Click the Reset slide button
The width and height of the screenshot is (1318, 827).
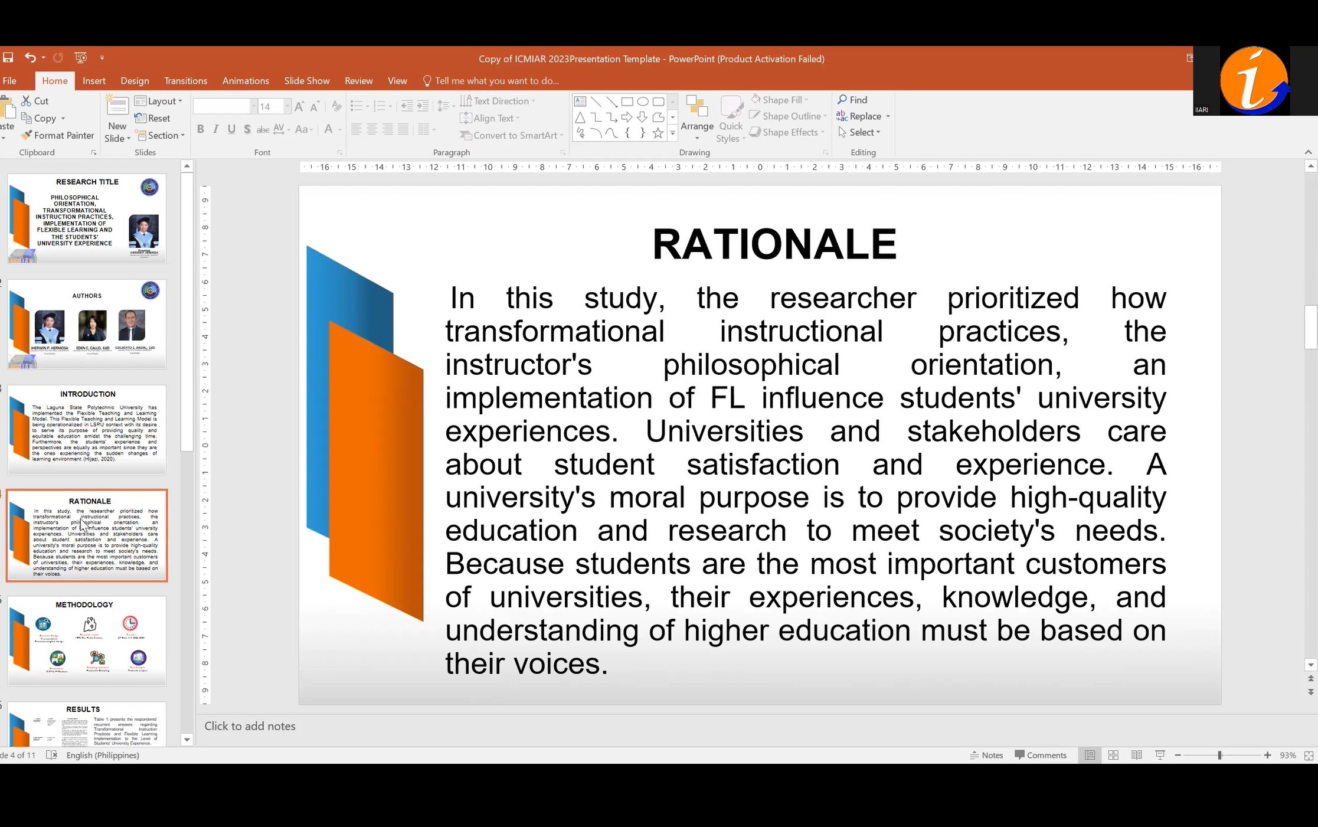click(x=153, y=118)
